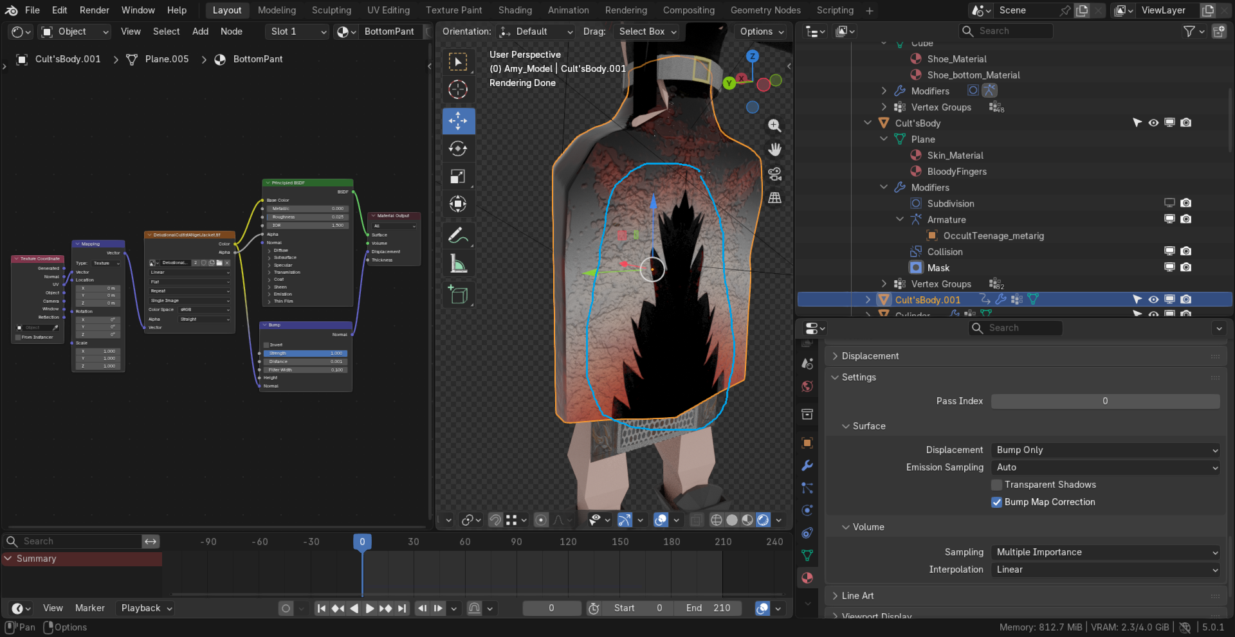This screenshot has width=1235, height=637.
Task: Toggle camera view icon in viewport
Action: point(775,174)
